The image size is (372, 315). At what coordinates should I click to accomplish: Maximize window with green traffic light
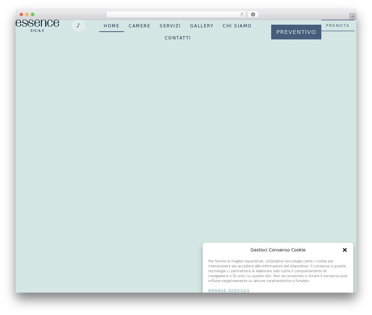pyautogui.click(x=33, y=15)
